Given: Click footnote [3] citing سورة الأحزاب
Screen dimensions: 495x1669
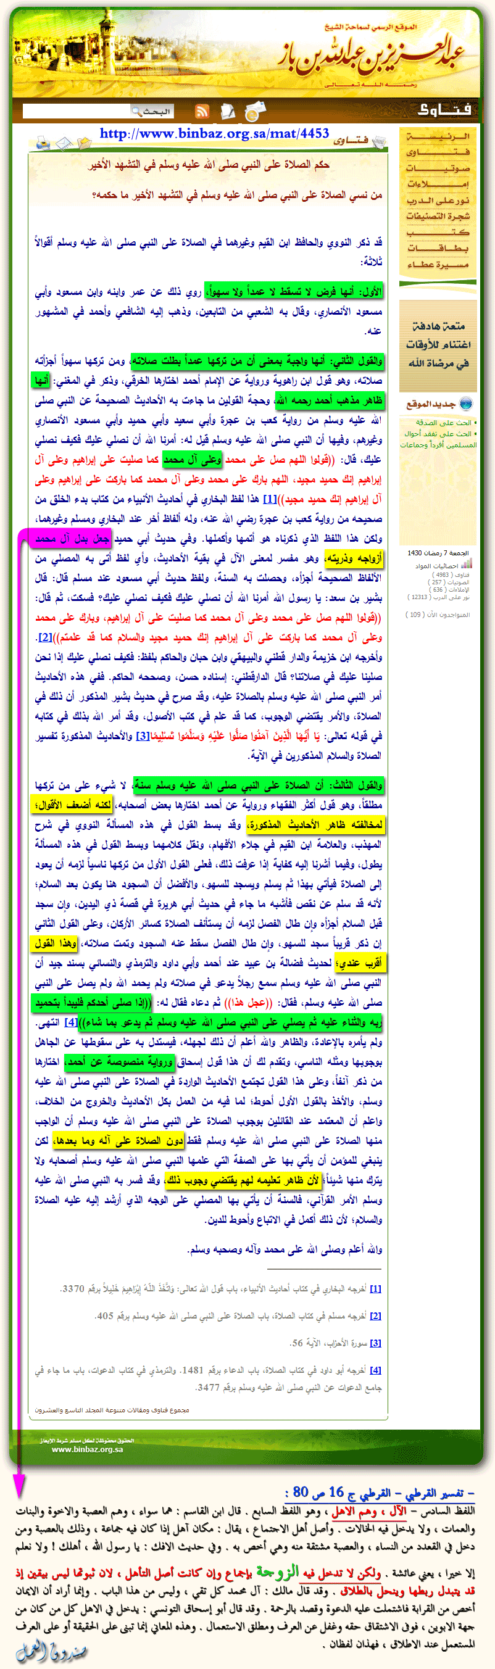Looking at the screenshot, I should (x=375, y=1343).
